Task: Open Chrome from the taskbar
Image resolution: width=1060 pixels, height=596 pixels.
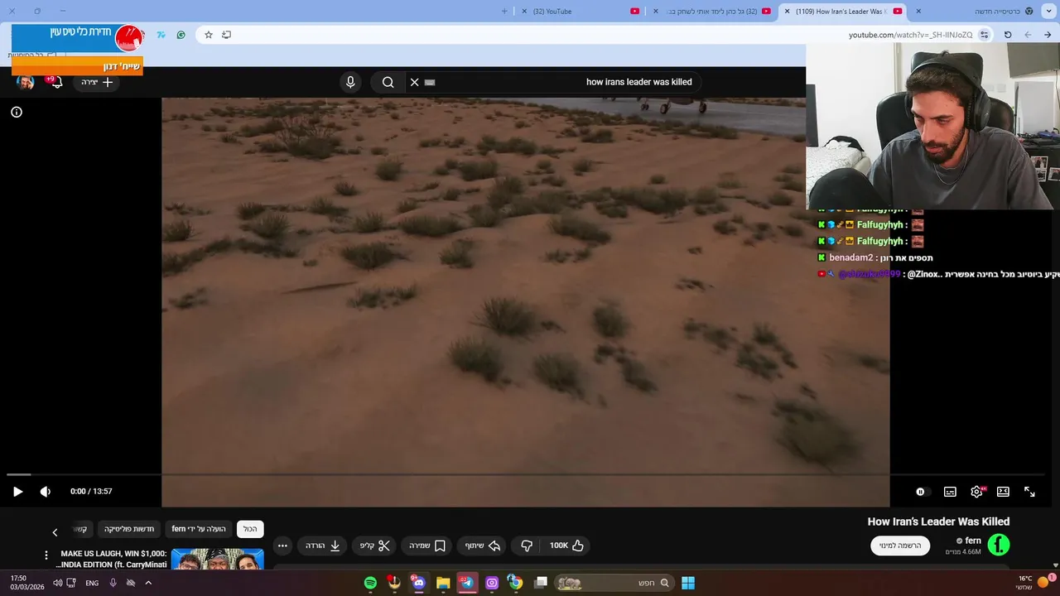Action: click(515, 583)
